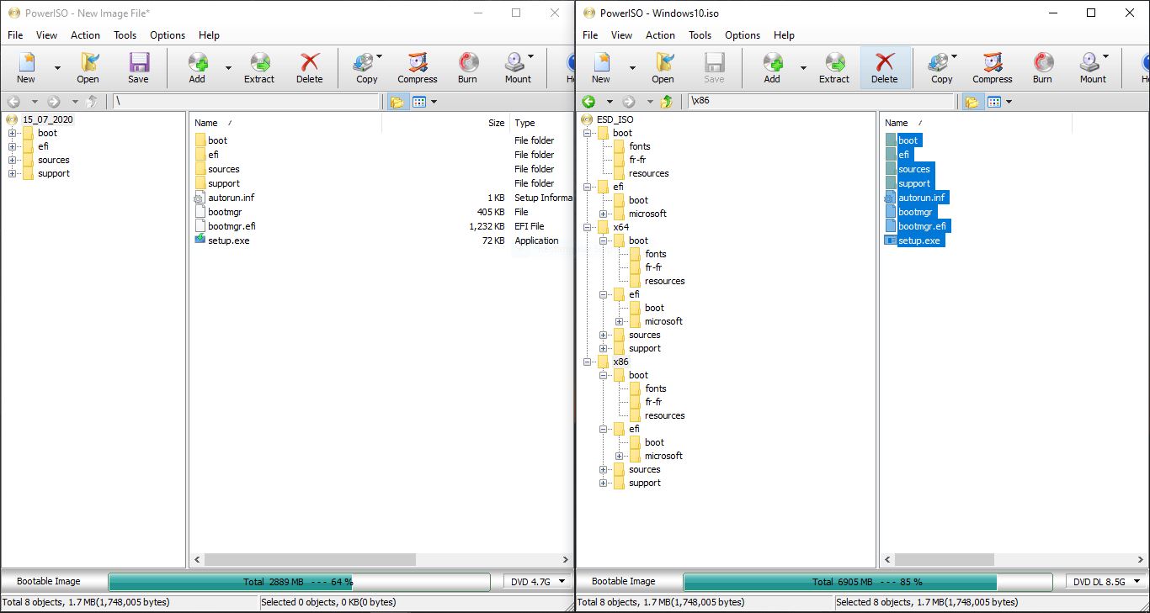The width and height of the screenshot is (1150, 613).
Task: Select setup.exe in New Image File list
Action: [228, 240]
